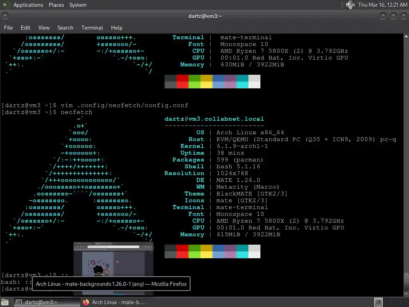The image size is (409, 307).
Task: Open the Places menu
Action: pos(56,5)
